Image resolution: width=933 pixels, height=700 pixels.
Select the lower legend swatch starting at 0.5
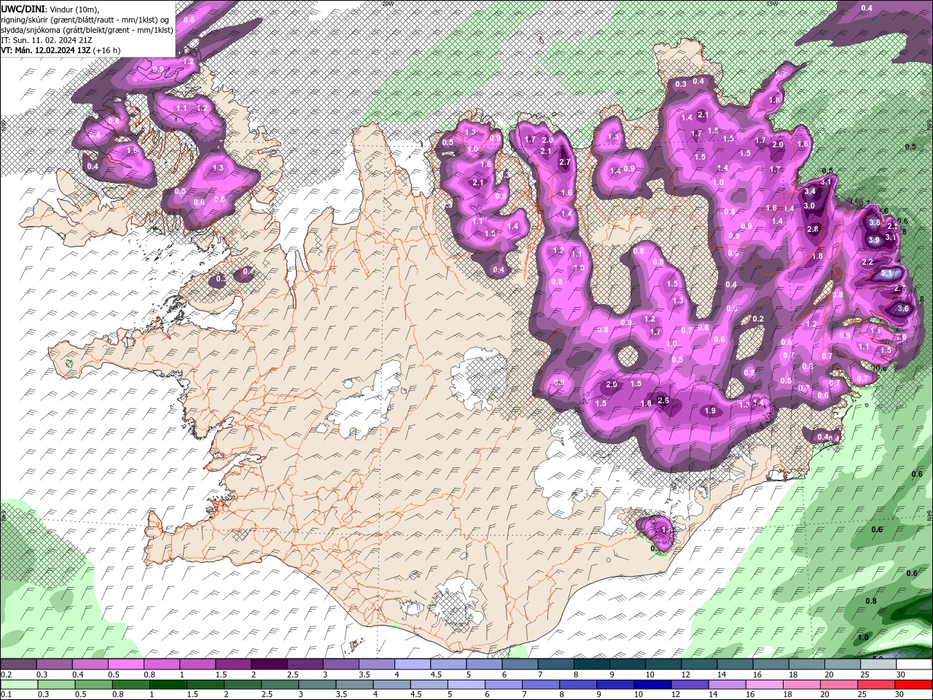coord(93,684)
